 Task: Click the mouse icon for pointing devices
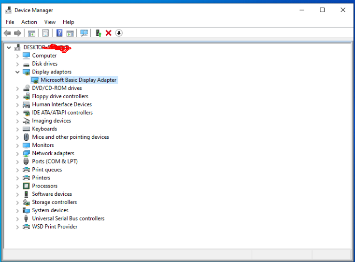click(26, 137)
